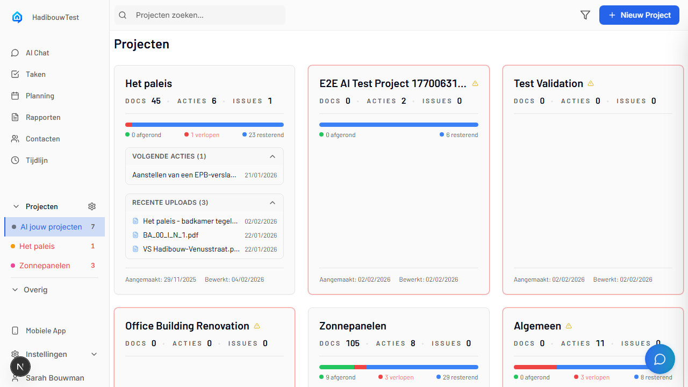Open the AI Chat section
Screen dimensions: 688x387
(x=37, y=53)
